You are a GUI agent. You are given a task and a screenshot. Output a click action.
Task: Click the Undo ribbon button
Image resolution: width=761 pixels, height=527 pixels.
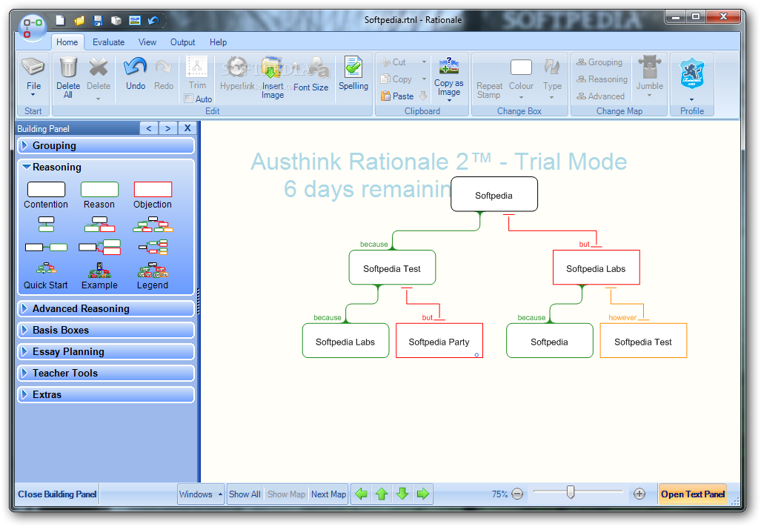[x=136, y=74]
